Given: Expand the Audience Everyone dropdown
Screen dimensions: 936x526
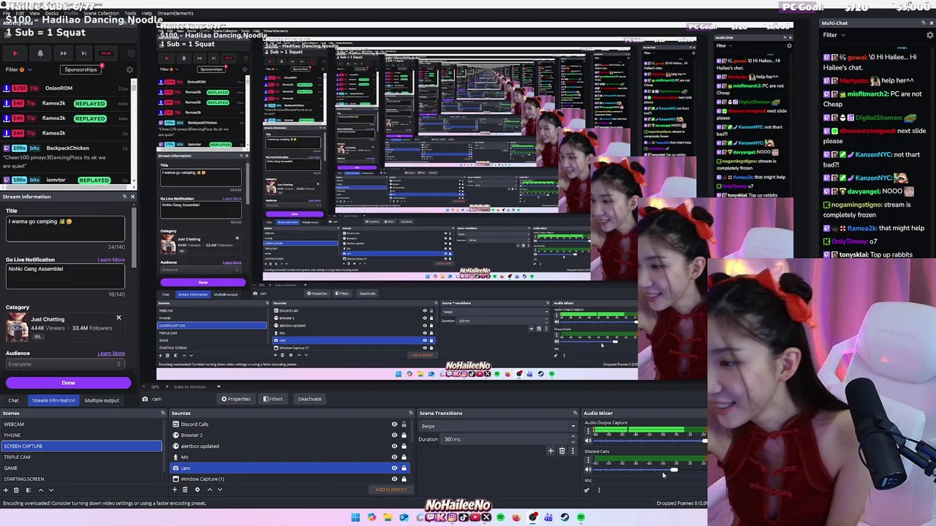Looking at the screenshot, I should click(x=64, y=364).
